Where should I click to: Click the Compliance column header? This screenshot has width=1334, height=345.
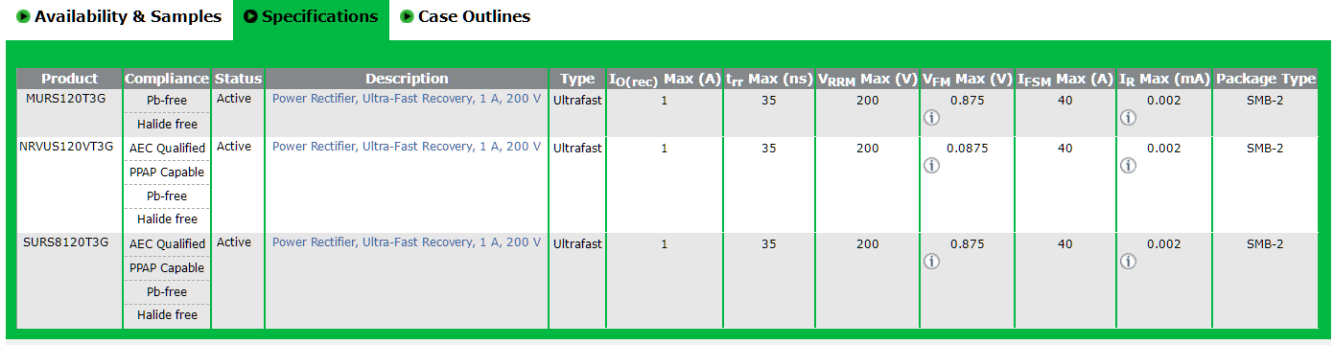[167, 79]
